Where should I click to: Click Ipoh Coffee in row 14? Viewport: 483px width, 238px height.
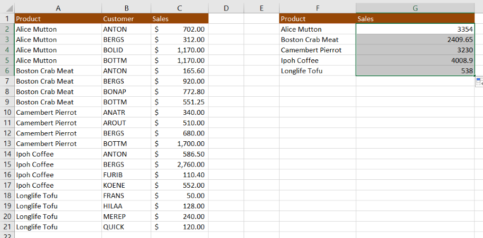pos(58,154)
